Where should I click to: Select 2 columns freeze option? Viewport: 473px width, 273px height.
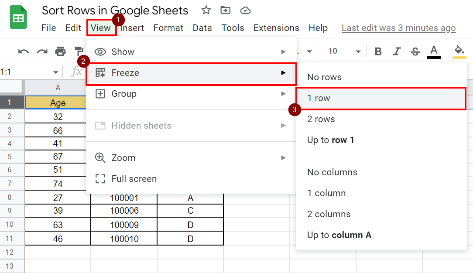click(x=381, y=214)
